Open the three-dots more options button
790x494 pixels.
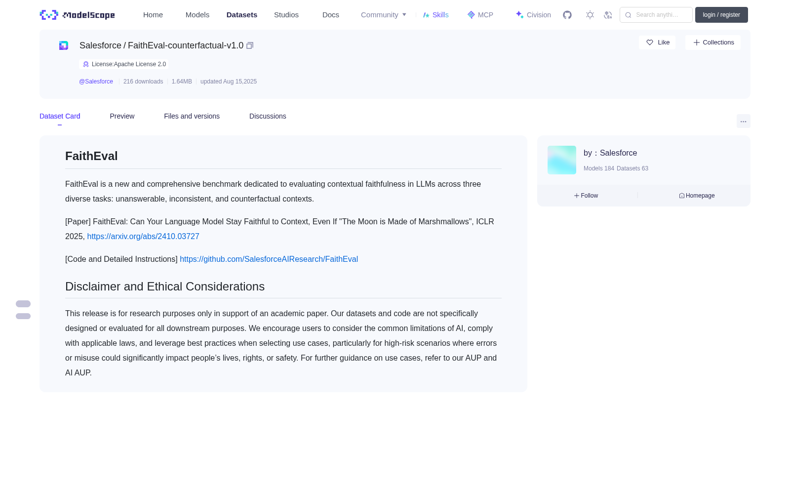(744, 122)
